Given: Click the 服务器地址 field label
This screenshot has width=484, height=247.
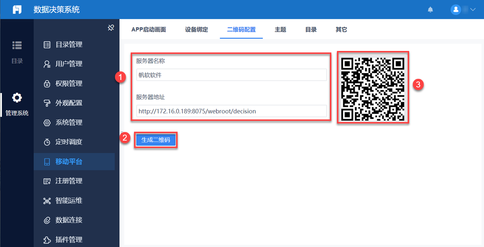Looking at the screenshot, I should (x=150, y=97).
